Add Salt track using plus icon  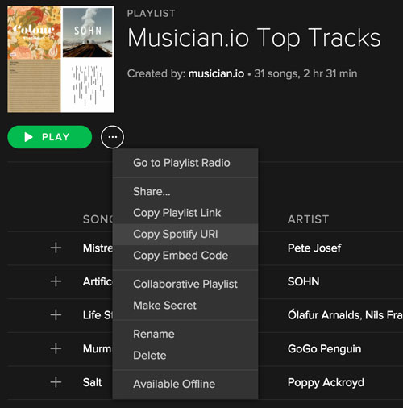tap(56, 382)
